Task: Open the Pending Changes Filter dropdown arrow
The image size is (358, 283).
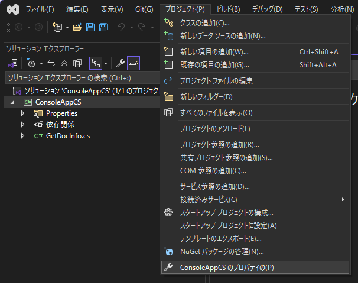Action: coord(41,63)
